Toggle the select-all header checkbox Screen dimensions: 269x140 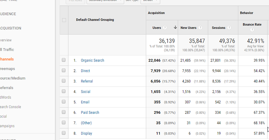(x=64, y=20)
